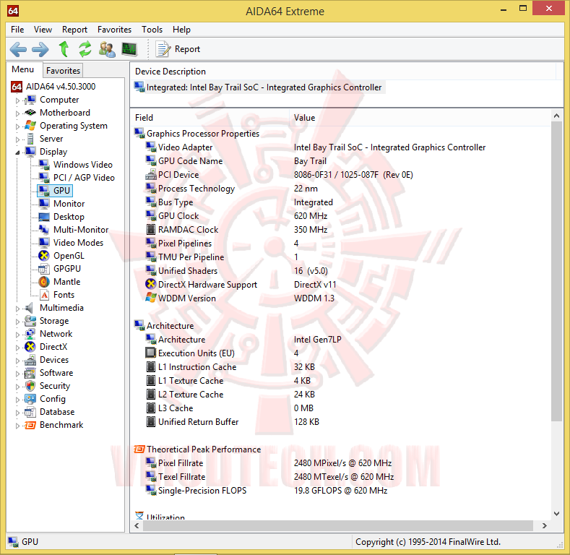Click the Security shield icon
This screenshot has width=570, height=555.
tap(30, 386)
